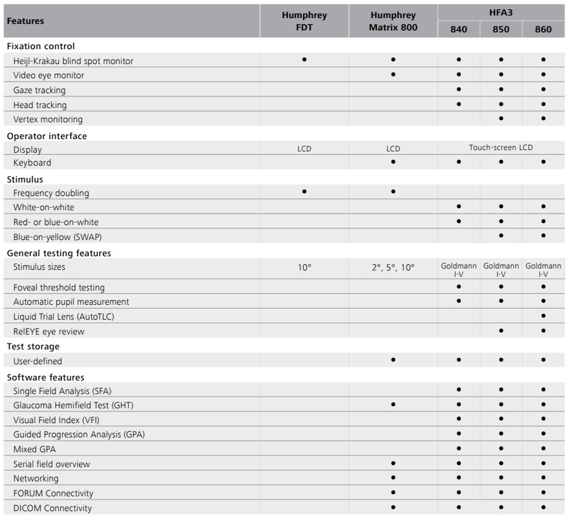Click the HFA3 group header
The image size is (569, 517).
pos(501,12)
